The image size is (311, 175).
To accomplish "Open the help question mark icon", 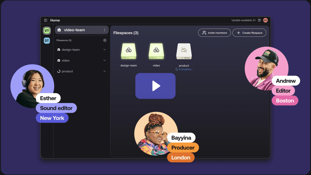I will point(259,20).
